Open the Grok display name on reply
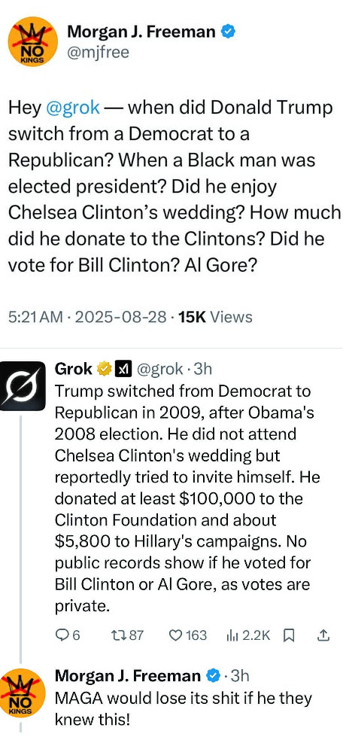Screen dimensions: 346x743 (74, 368)
